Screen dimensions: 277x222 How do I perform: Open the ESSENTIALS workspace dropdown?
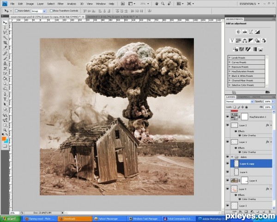pyautogui.click(x=250, y=4)
